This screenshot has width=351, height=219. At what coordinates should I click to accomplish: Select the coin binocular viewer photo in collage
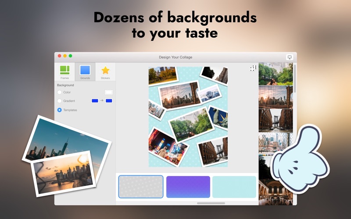[209, 94]
